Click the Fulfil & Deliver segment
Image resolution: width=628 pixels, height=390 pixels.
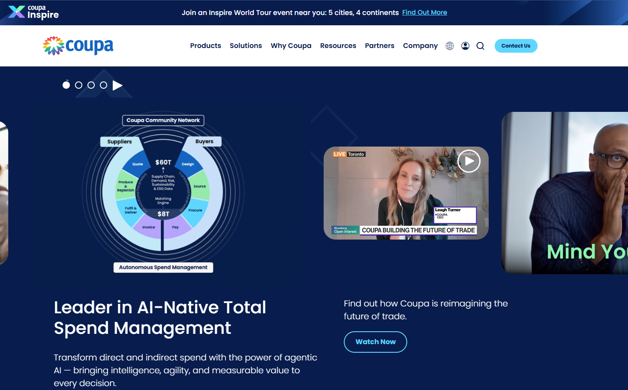point(131,210)
